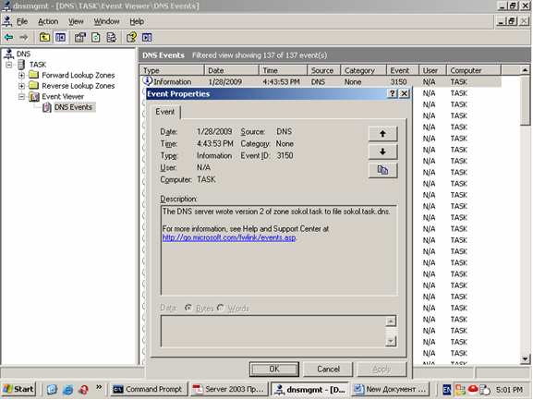Click OK in Event Properties
The height and width of the screenshot is (400, 533).
click(274, 370)
